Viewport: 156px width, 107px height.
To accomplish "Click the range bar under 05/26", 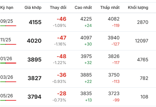I will click(8, 100).
